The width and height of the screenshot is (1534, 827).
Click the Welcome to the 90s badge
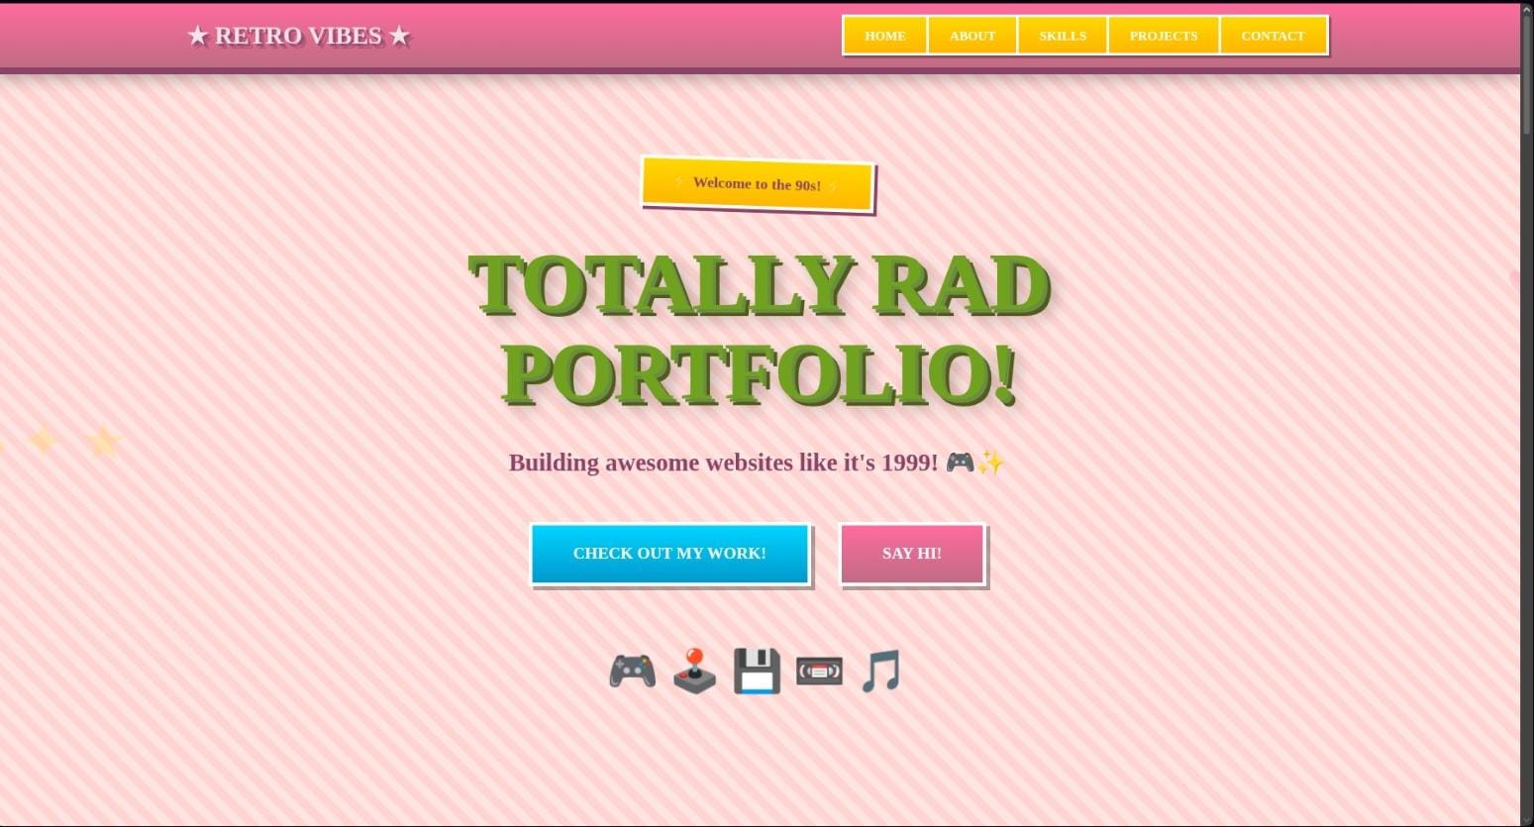point(758,183)
